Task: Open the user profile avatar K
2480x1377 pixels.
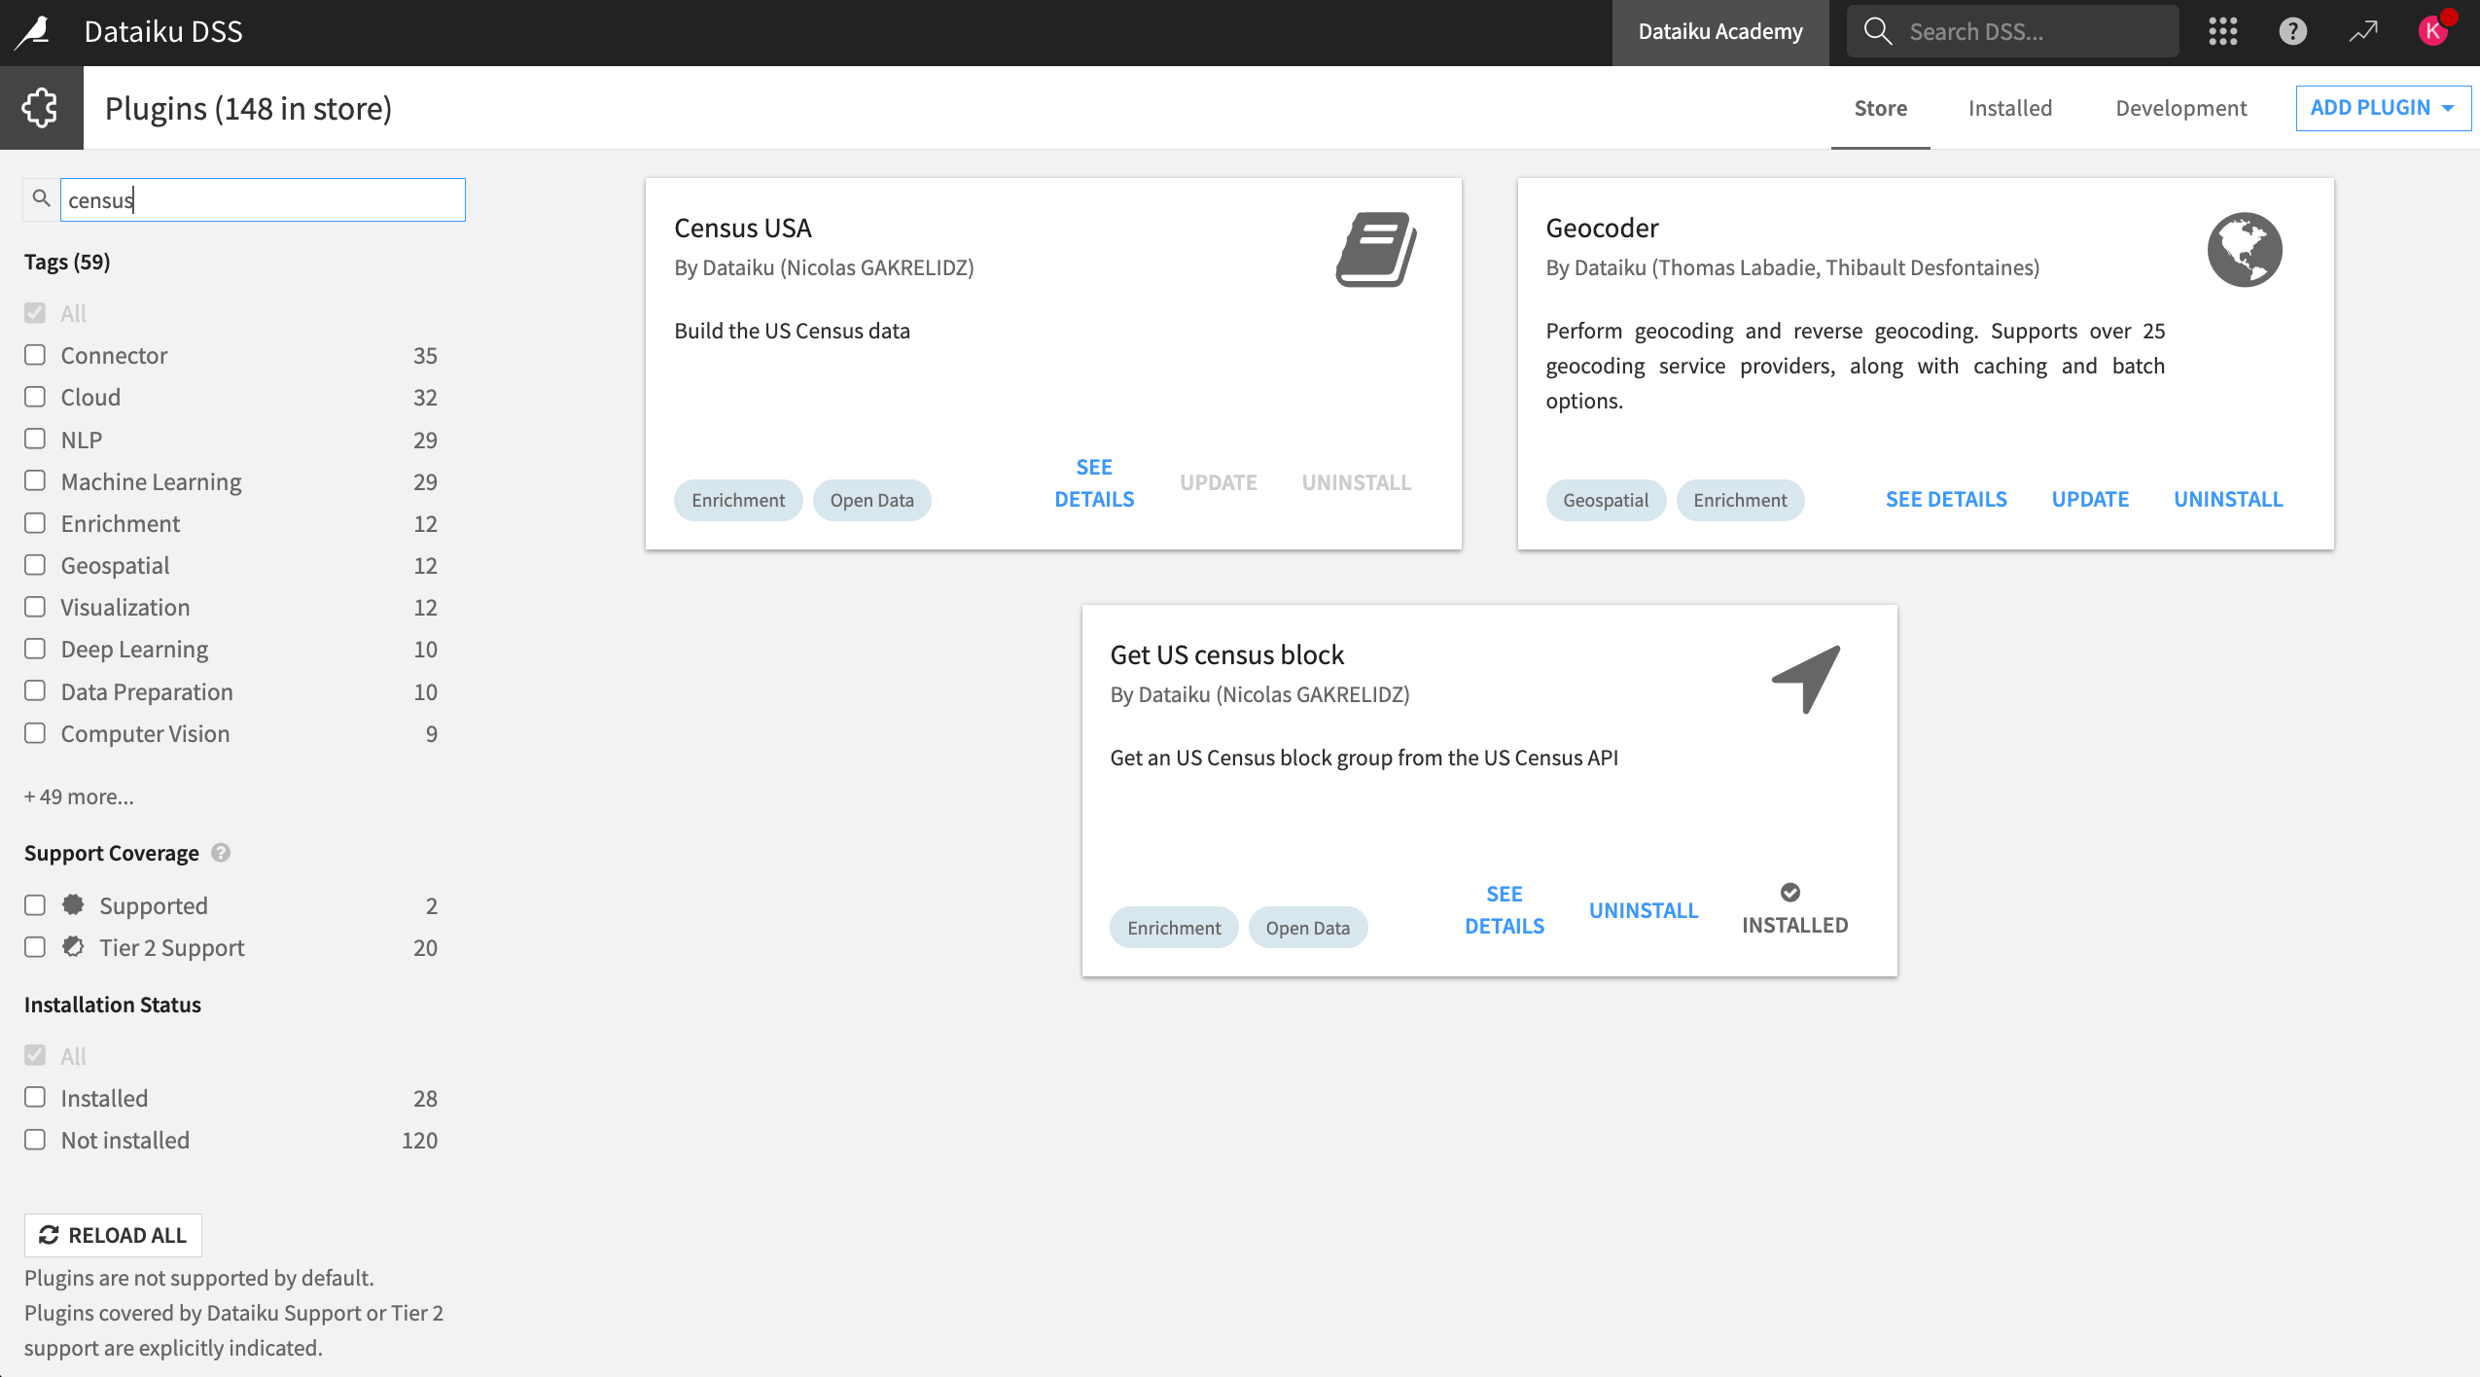Action: pyautogui.click(x=2434, y=32)
